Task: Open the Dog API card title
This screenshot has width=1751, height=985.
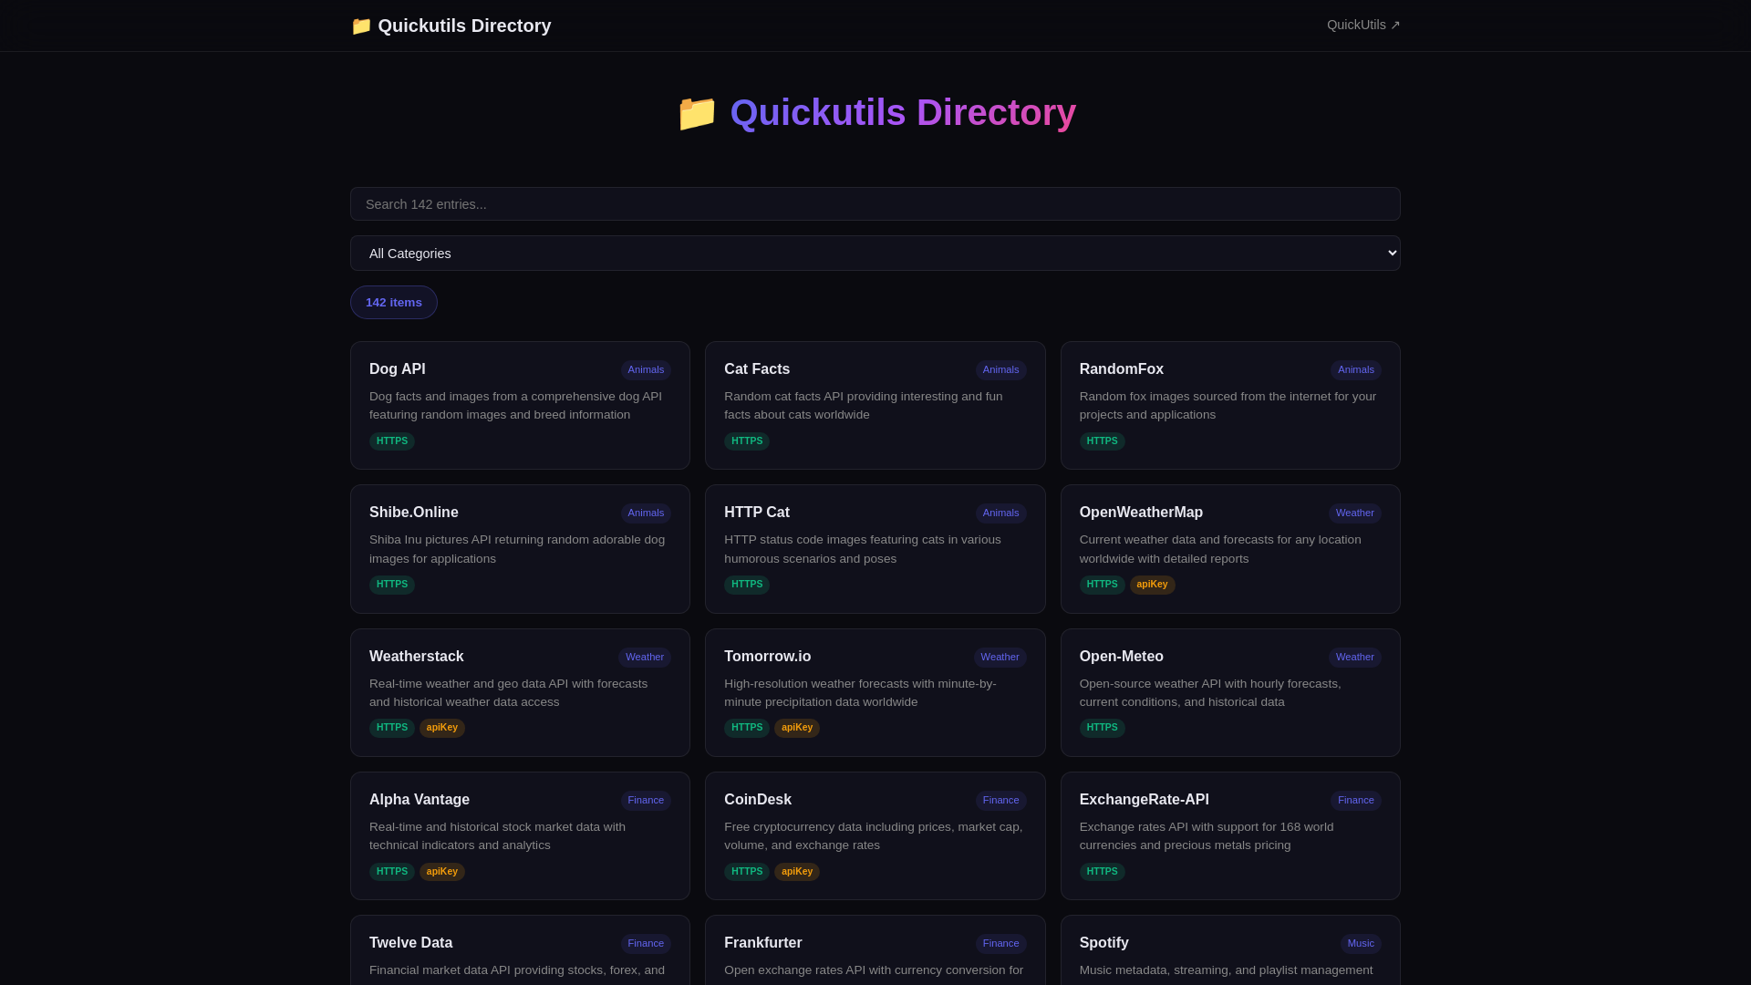Action: pos(398,369)
